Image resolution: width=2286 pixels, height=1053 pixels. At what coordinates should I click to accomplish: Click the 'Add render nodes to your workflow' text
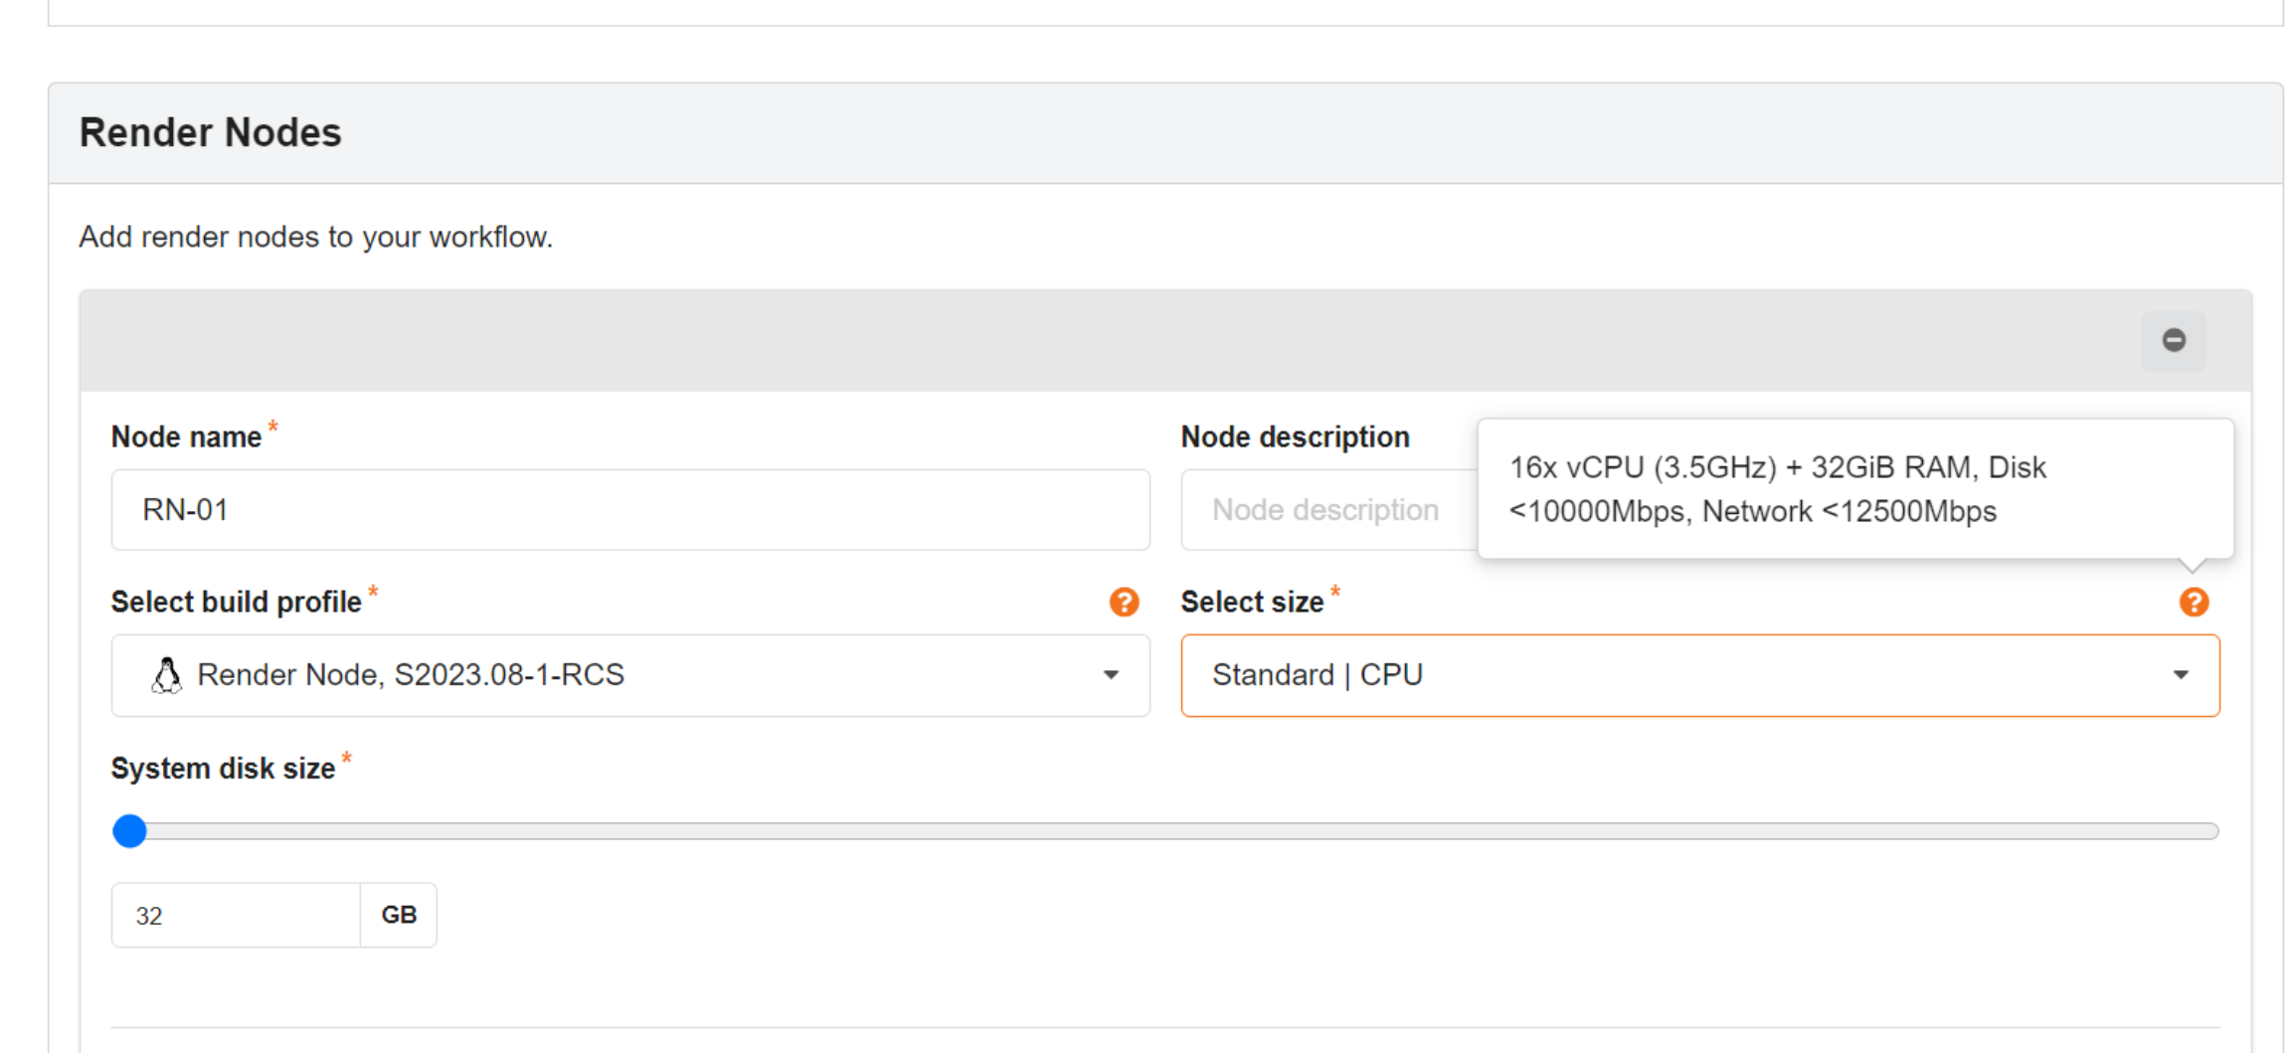tap(315, 237)
